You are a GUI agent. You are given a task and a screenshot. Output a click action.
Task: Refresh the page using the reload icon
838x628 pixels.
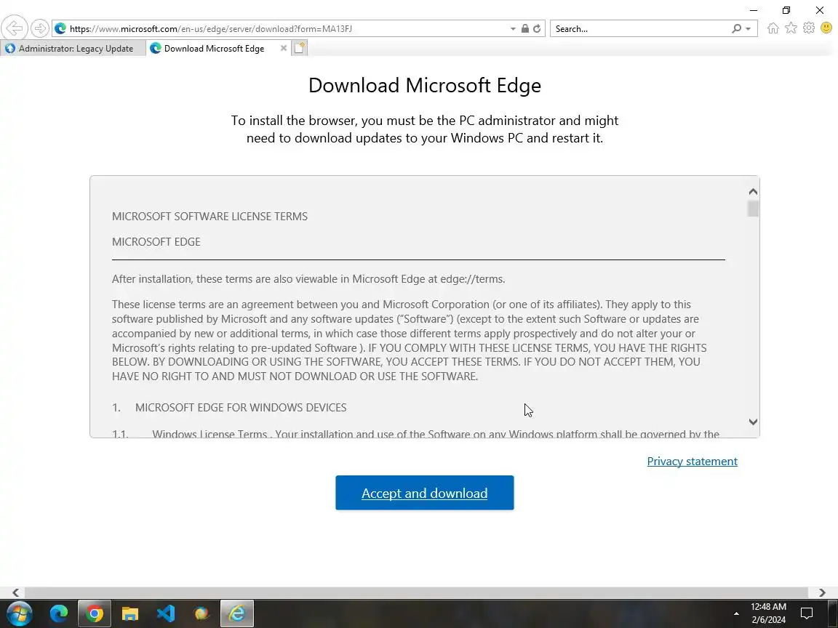point(537,29)
